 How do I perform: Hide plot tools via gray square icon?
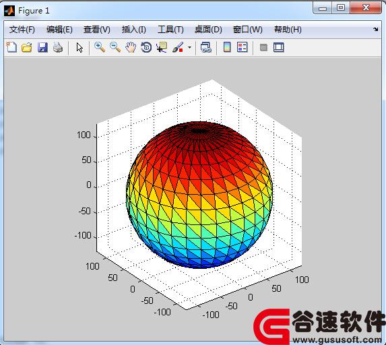pyautogui.click(x=263, y=47)
